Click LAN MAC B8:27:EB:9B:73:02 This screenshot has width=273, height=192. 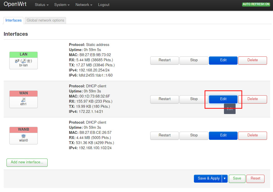pyautogui.click(x=95, y=55)
